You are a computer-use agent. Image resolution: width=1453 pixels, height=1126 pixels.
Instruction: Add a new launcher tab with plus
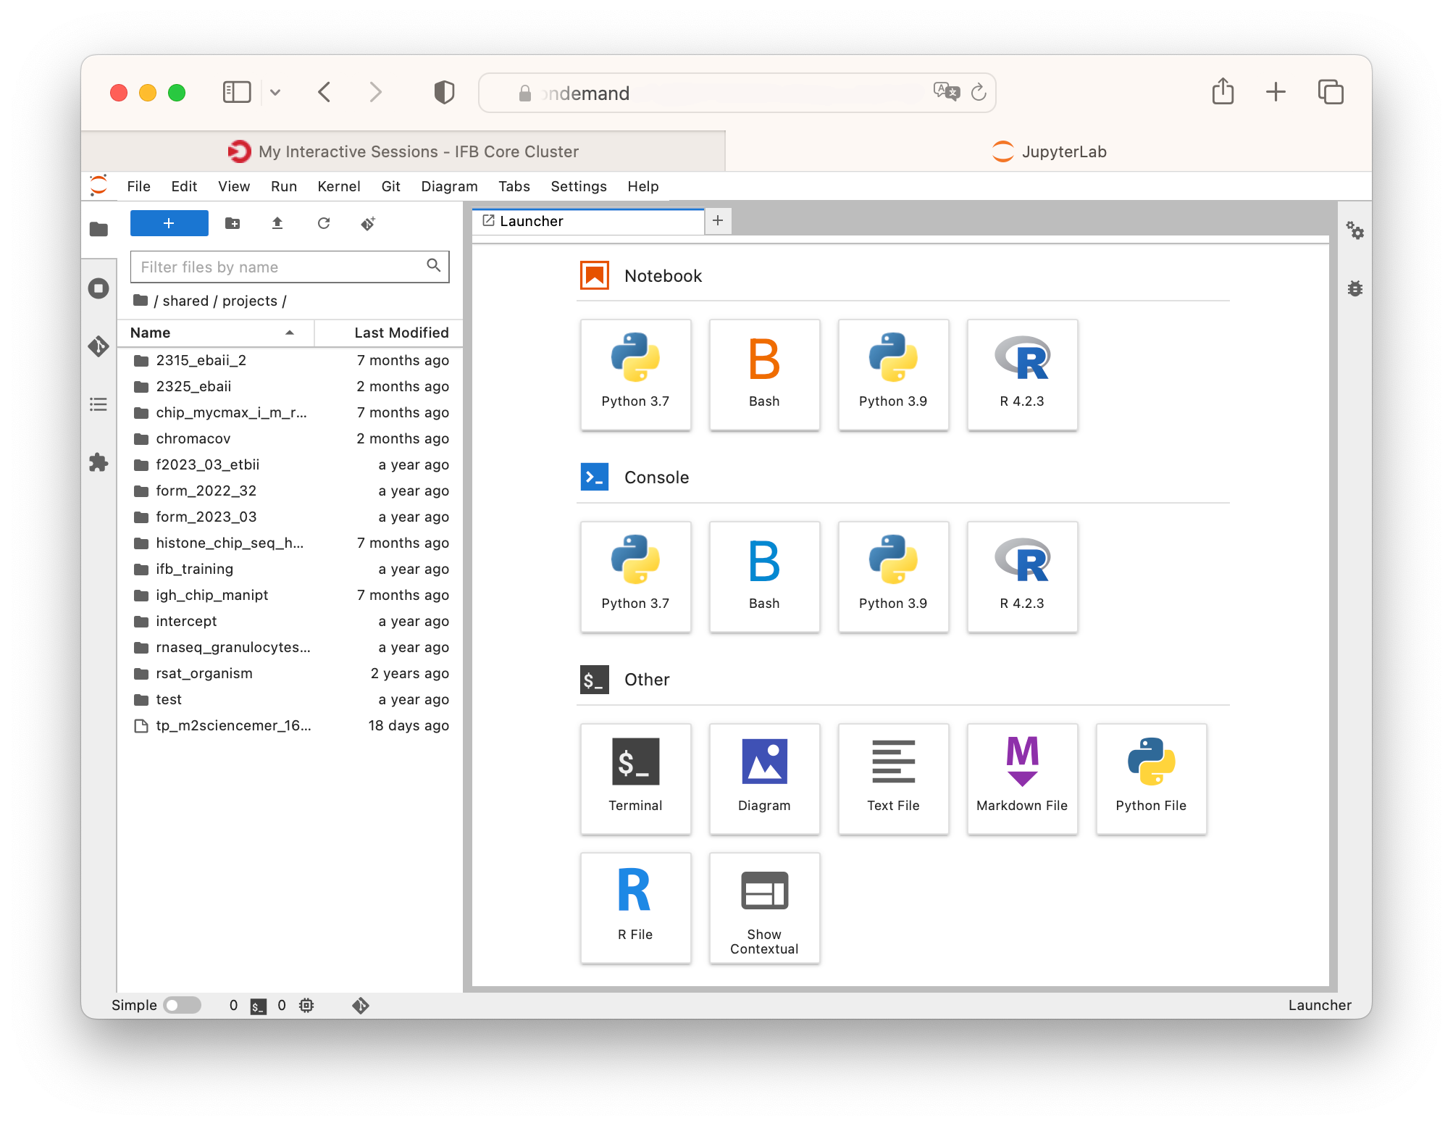coord(718,220)
